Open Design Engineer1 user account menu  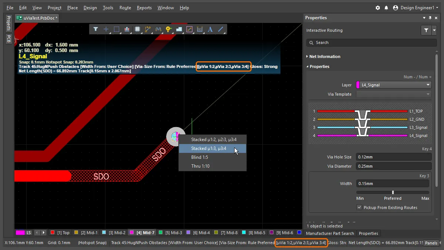[x=415, y=8]
